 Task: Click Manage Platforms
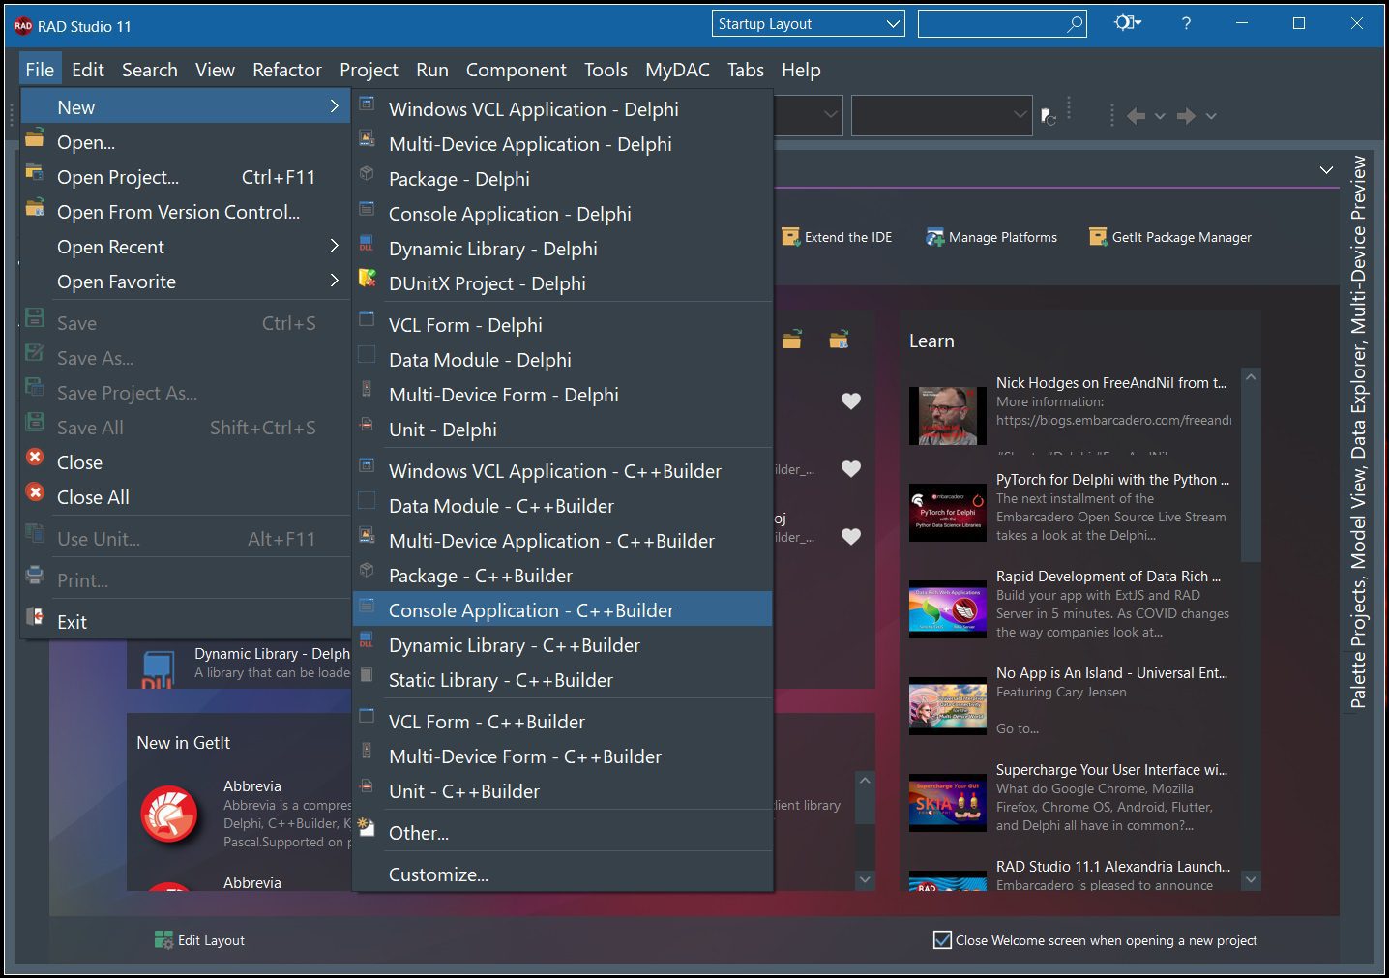tap(991, 237)
